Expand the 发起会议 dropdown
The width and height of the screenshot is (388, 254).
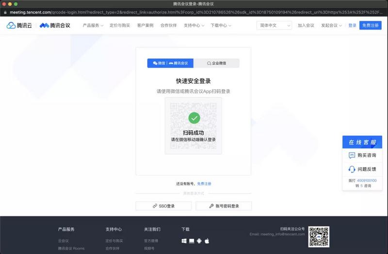tap(332, 25)
